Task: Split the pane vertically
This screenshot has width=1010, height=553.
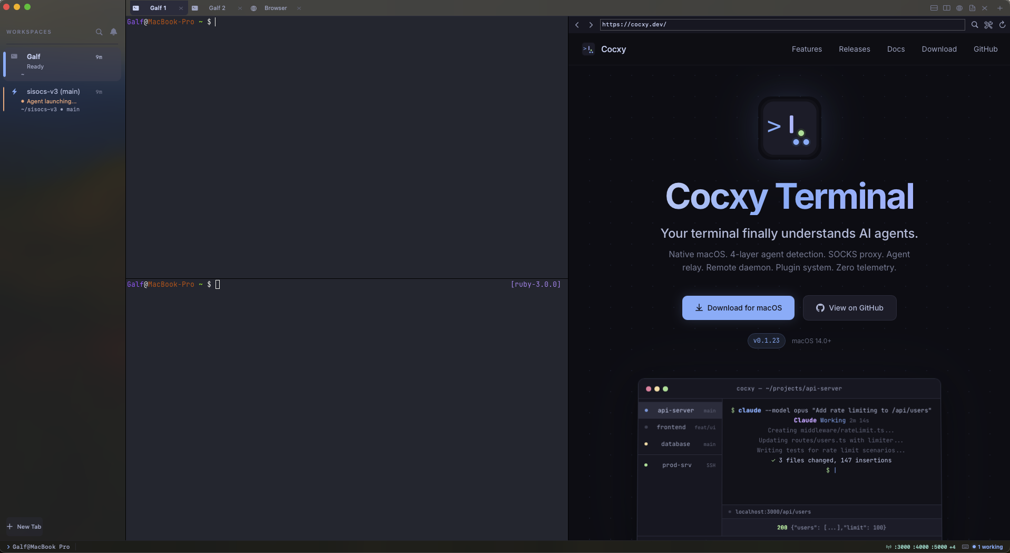Action: [x=947, y=8]
